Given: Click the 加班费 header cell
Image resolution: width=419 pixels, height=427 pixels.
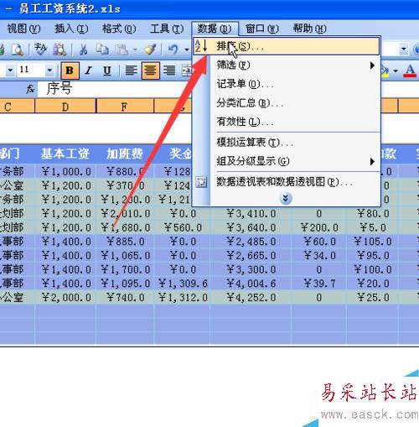Looking at the screenshot, I should (125, 154).
